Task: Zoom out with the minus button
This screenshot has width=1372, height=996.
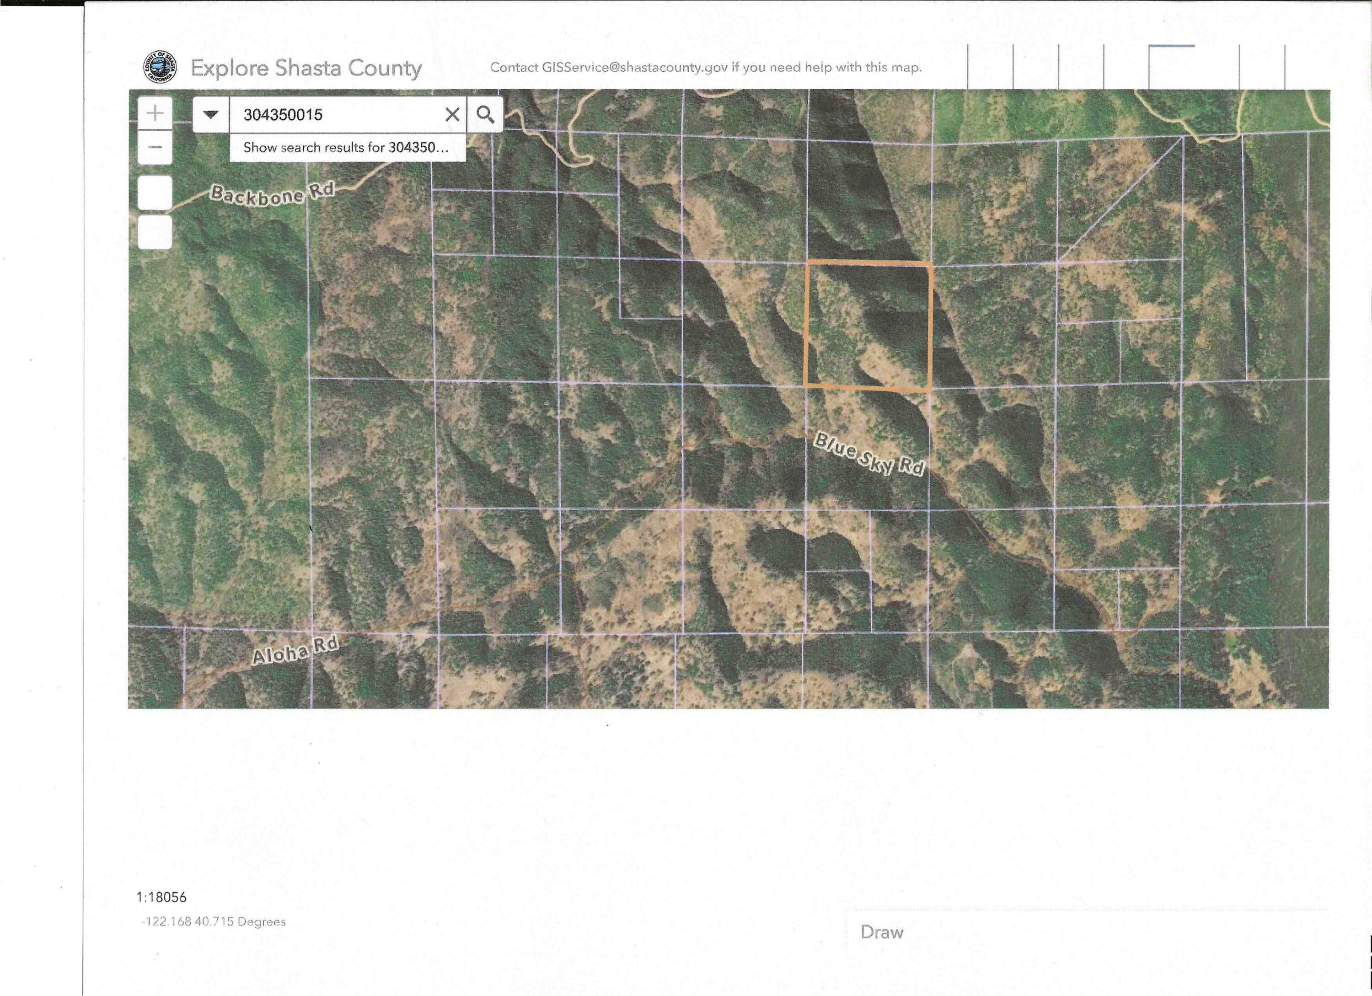Action: pyautogui.click(x=155, y=147)
